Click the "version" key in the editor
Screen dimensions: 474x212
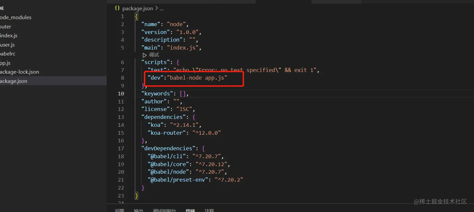click(x=155, y=32)
